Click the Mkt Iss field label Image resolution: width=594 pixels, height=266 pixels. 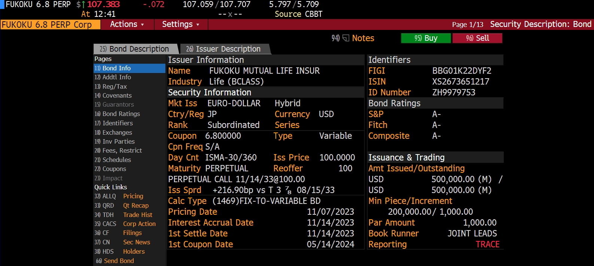pos(183,103)
